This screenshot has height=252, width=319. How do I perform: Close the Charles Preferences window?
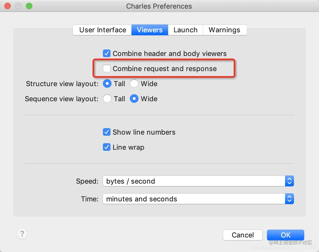[8, 6]
